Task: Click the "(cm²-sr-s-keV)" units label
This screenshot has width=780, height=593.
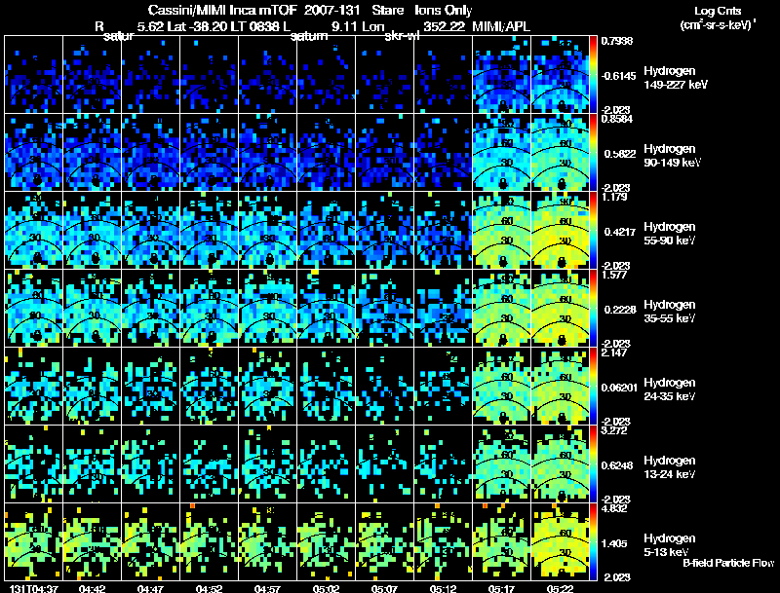Action: pyautogui.click(x=718, y=24)
